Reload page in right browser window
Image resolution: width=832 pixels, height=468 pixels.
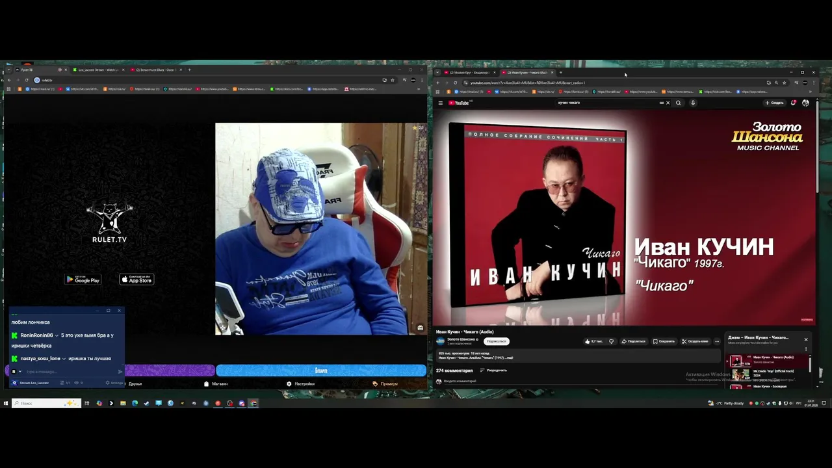pos(455,83)
